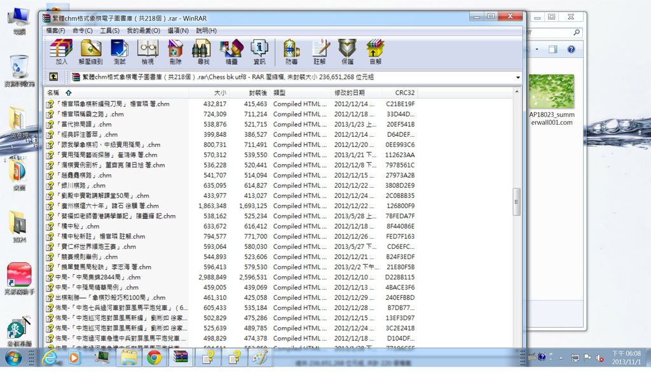This screenshot has width=651, height=373.
Task: Open the Windows Start orb
Action: (x=14, y=358)
